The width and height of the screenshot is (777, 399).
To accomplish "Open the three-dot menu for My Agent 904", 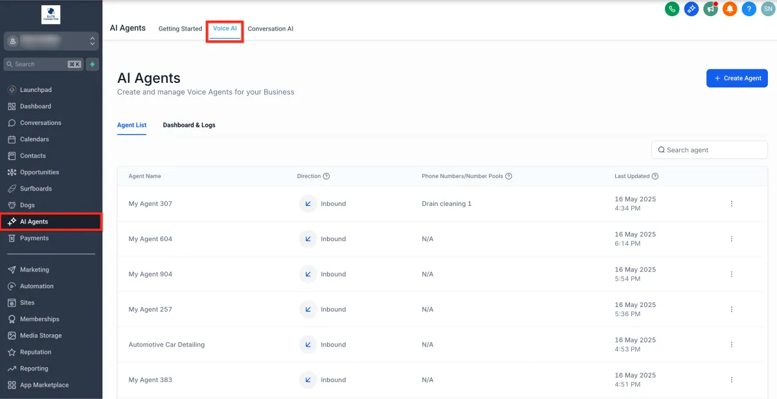I will pyautogui.click(x=732, y=274).
